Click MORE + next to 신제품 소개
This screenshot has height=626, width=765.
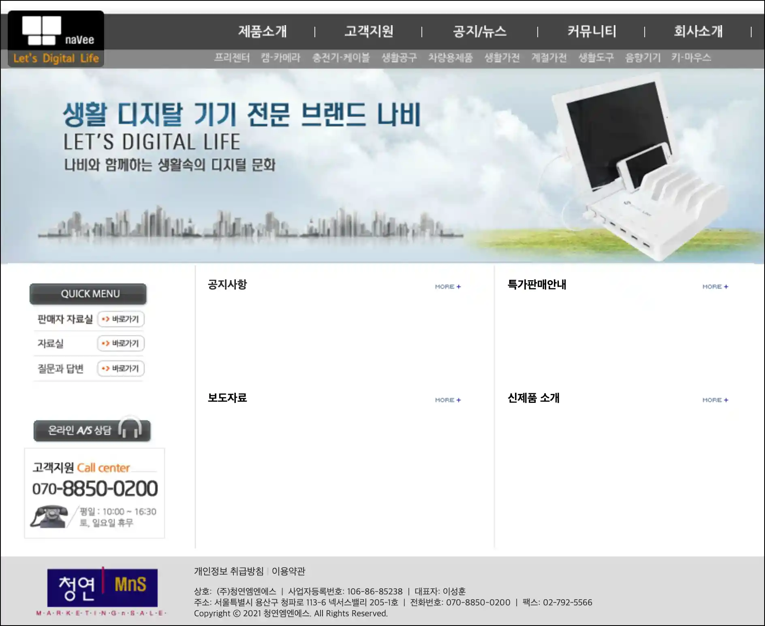point(715,400)
